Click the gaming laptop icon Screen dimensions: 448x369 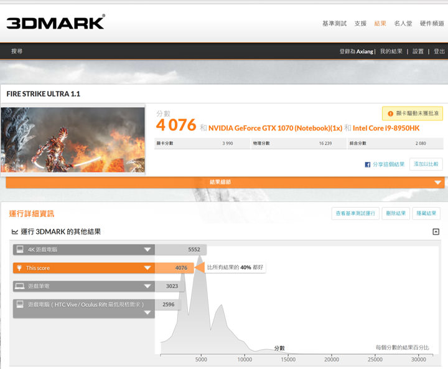coord(19,286)
